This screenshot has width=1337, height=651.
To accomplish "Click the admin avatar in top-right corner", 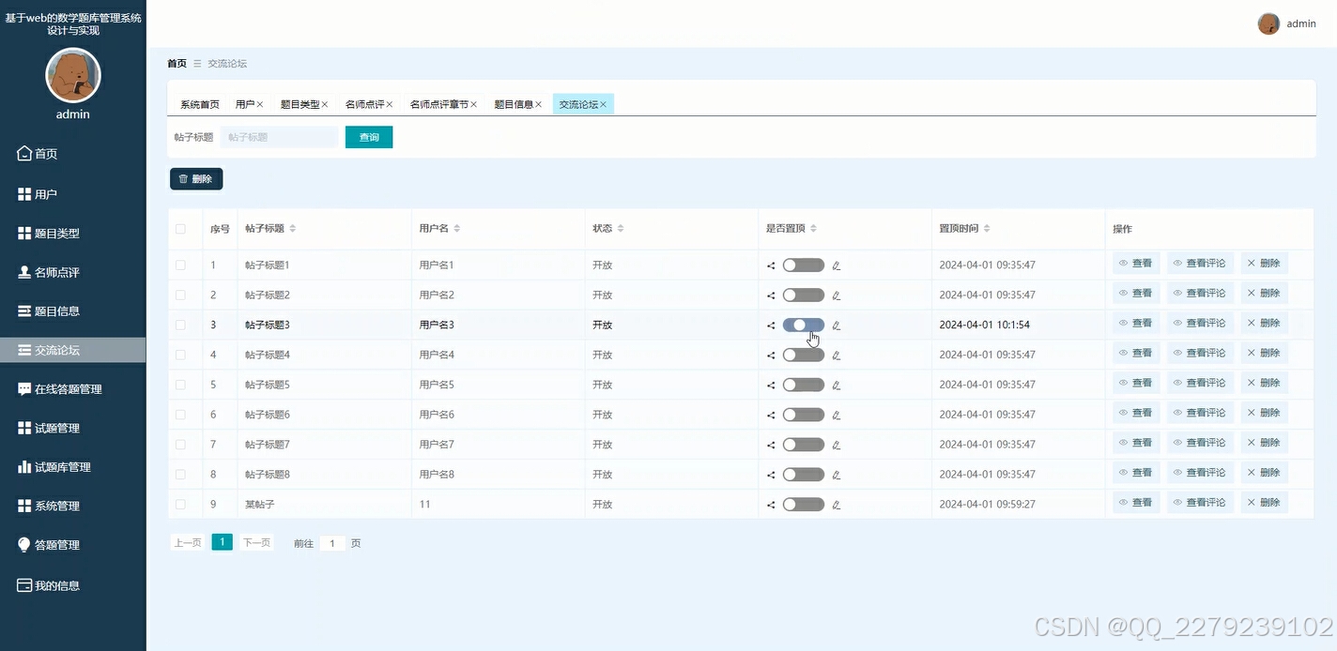I will tap(1267, 23).
